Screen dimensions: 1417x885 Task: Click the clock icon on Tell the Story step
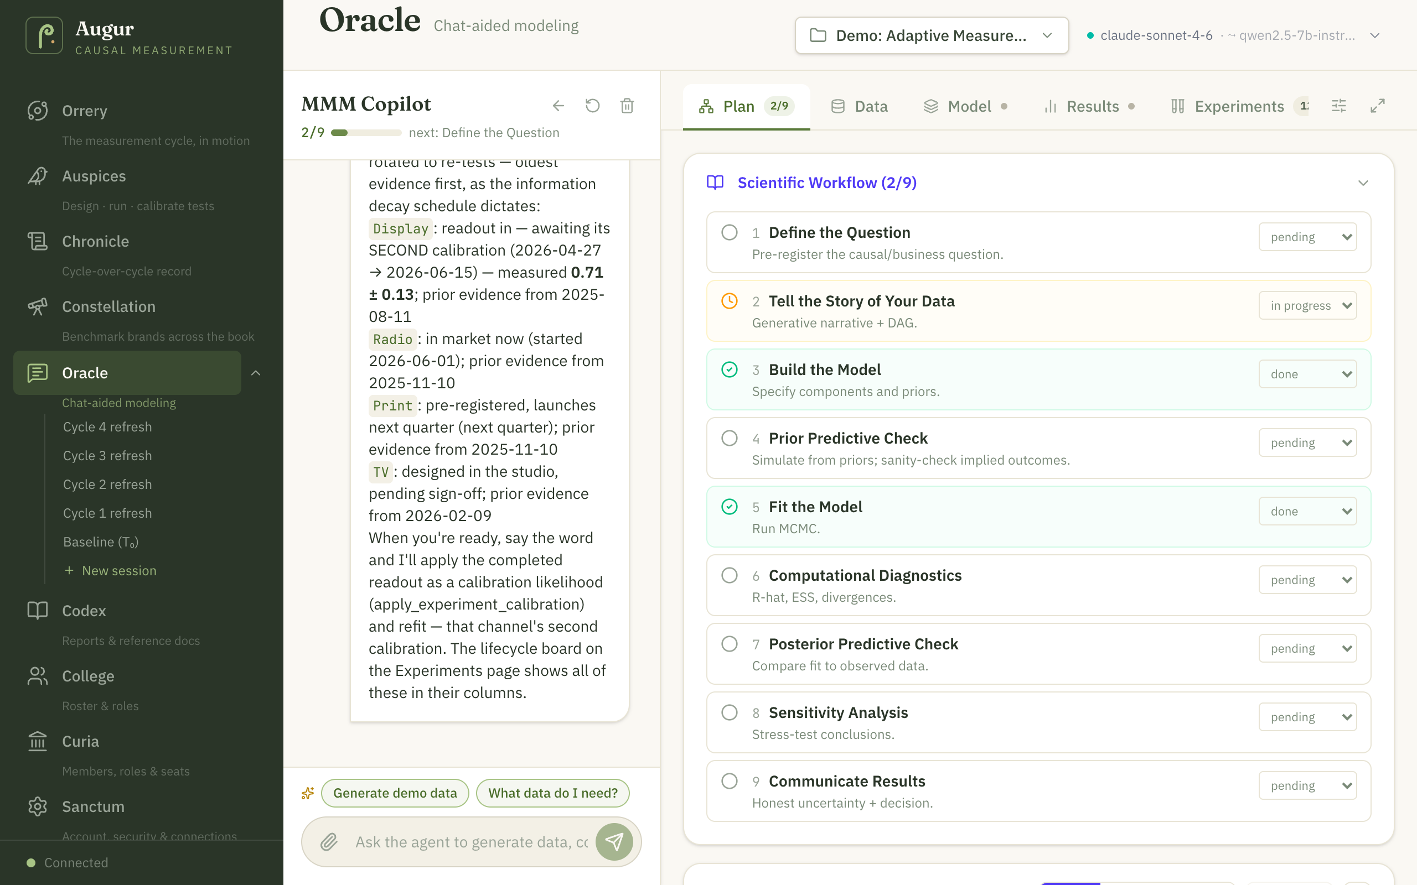pos(729,301)
